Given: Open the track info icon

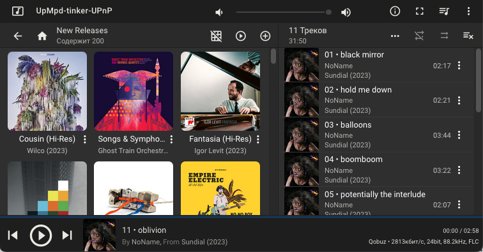Looking at the screenshot, I should [395, 11].
